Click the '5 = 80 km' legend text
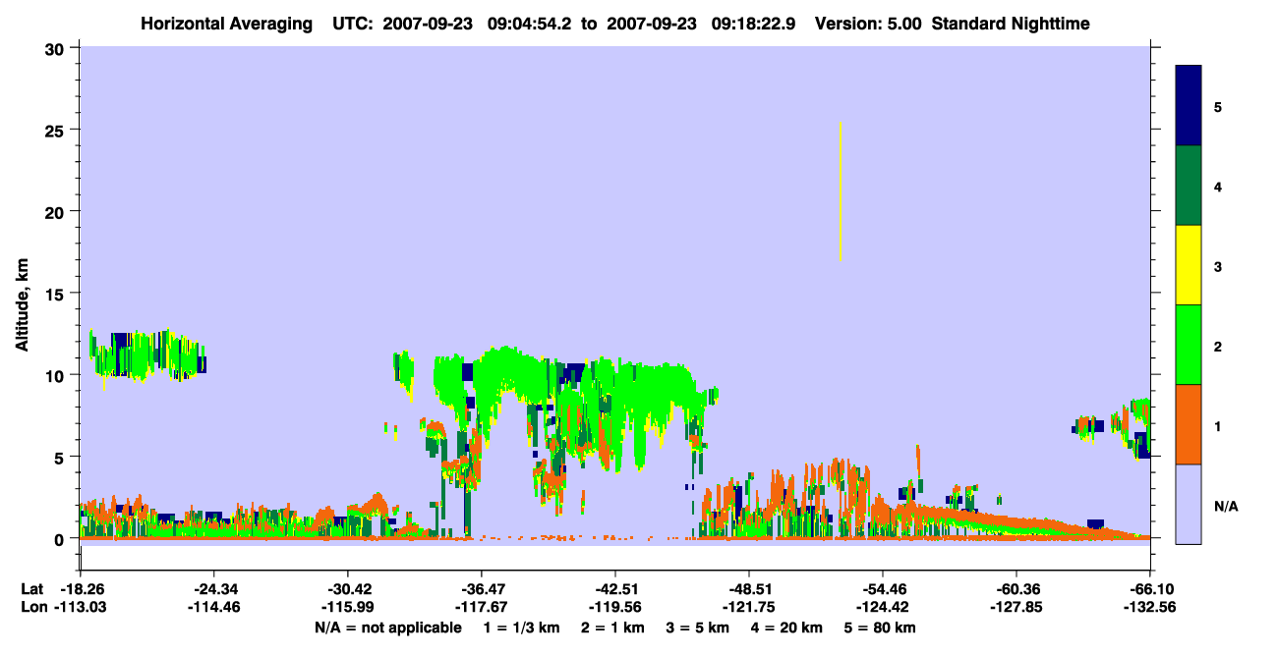Image resolution: width=1278 pixels, height=655 pixels. 881,628
